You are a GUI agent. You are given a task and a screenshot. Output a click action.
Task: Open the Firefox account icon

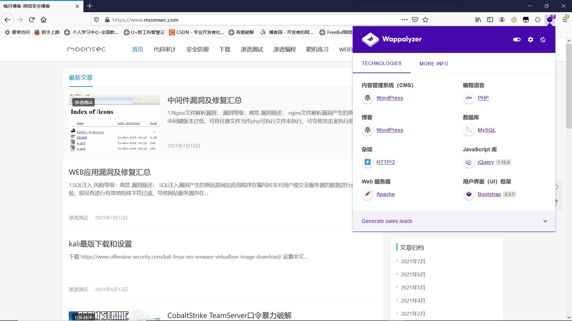point(502,20)
